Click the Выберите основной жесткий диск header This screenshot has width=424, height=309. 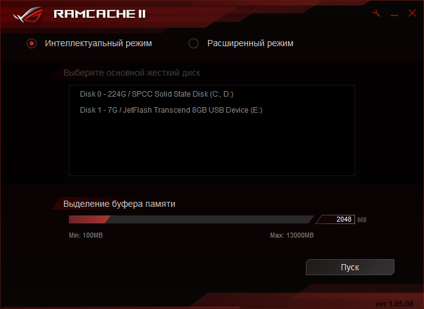tap(132, 73)
